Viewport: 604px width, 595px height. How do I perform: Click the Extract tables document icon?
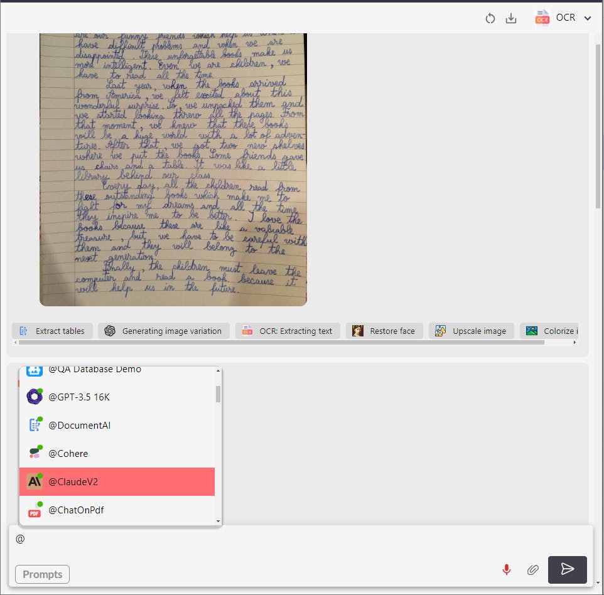(23, 331)
